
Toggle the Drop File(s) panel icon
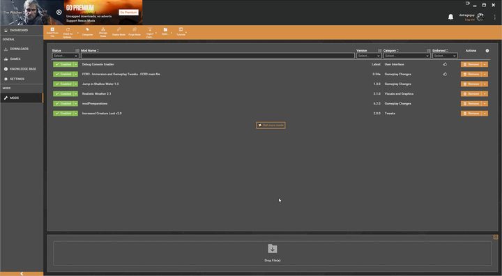pyautogui.click(x=496, y=237)
